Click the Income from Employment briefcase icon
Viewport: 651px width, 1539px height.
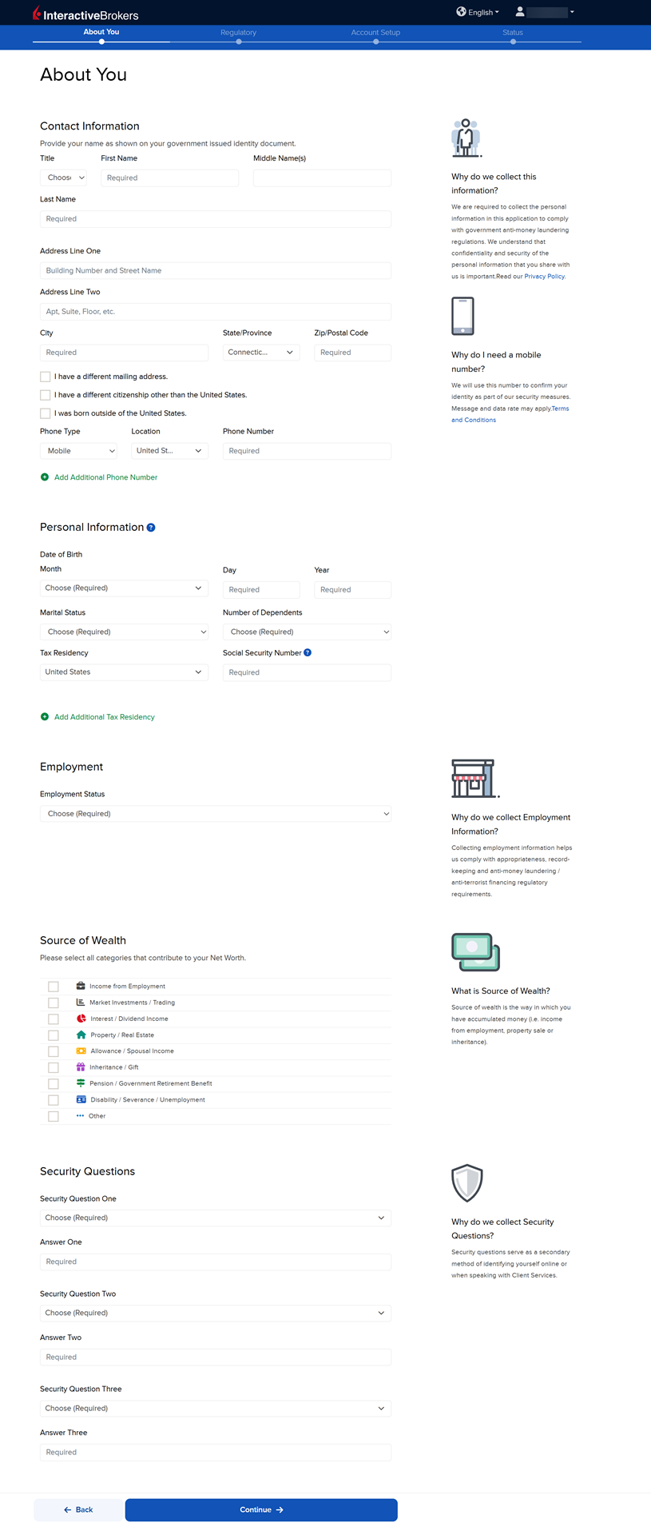[x=81, y=986]
